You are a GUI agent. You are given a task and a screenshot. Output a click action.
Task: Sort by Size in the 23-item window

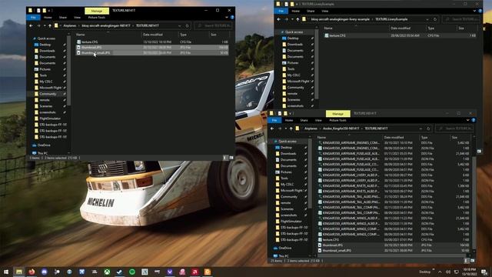click(x=454, y=138)
